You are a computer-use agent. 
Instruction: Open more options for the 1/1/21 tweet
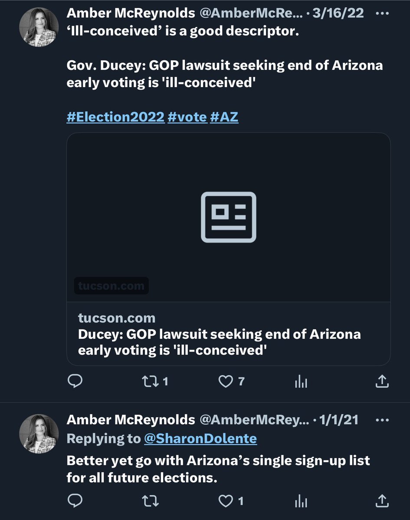(382, 419)
